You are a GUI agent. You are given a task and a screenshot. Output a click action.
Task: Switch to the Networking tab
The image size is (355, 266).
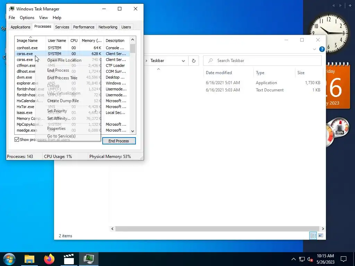[x=108, y=27]
